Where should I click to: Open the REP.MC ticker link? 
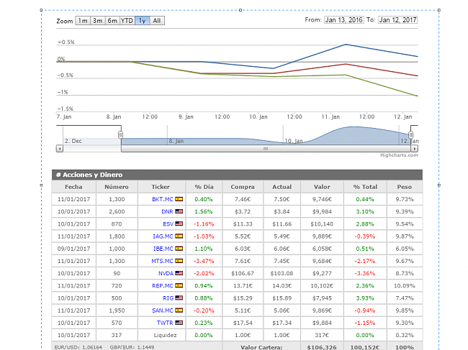tap(163, 285)
